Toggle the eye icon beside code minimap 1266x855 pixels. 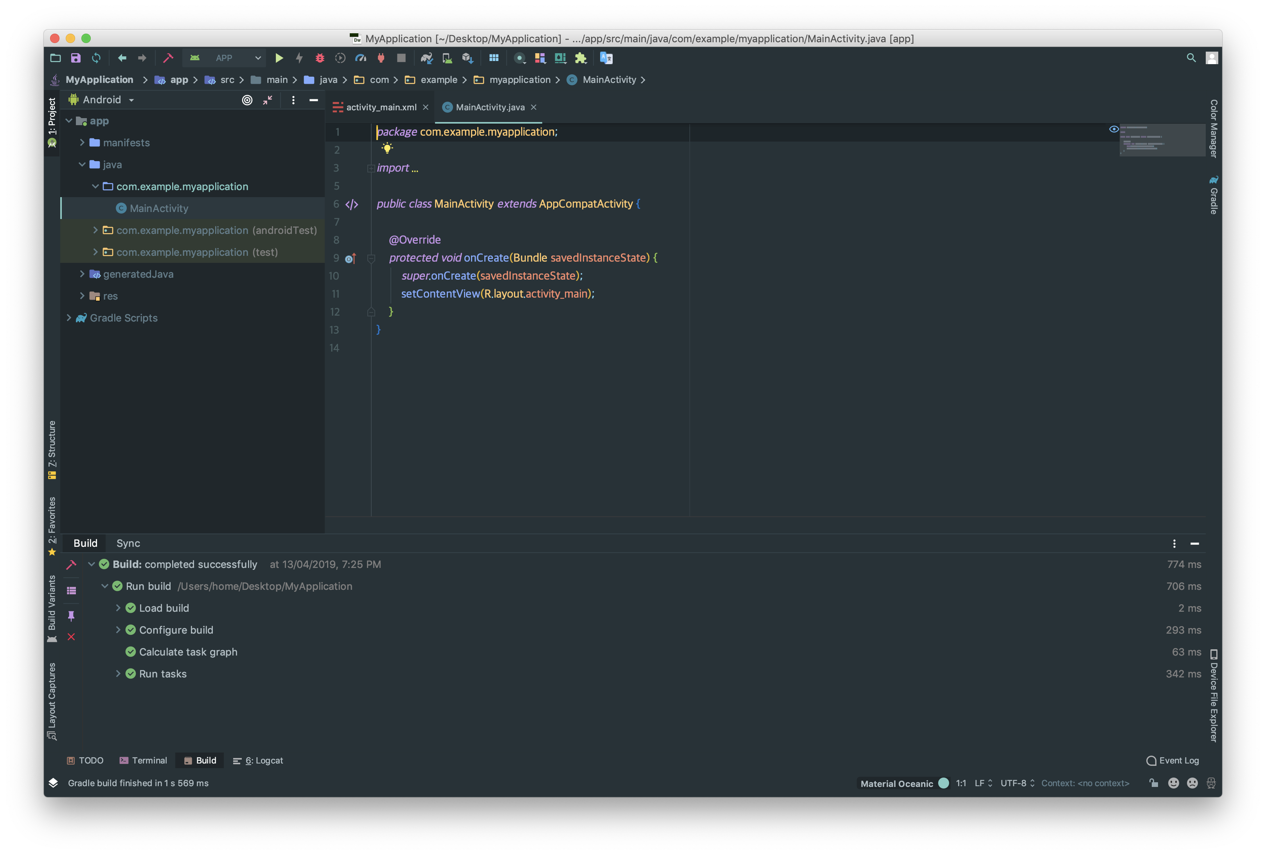(1113, 129)
